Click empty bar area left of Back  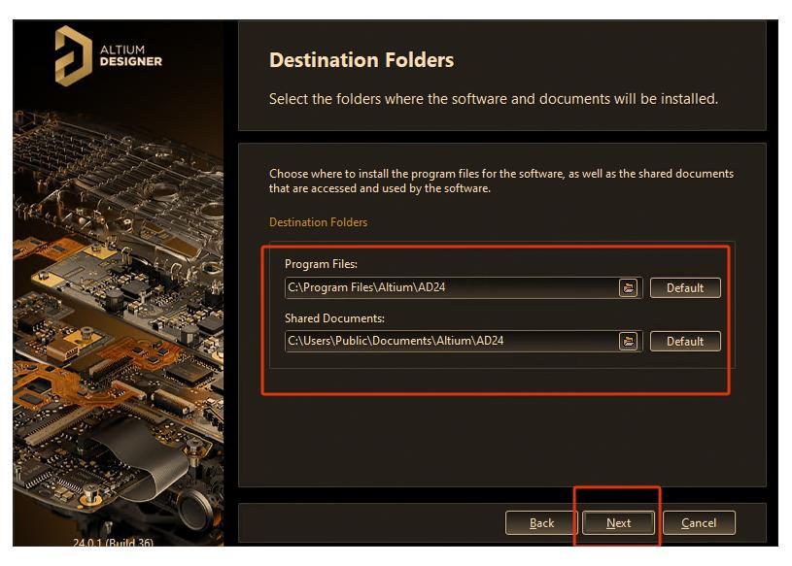(x=369, y=522)
